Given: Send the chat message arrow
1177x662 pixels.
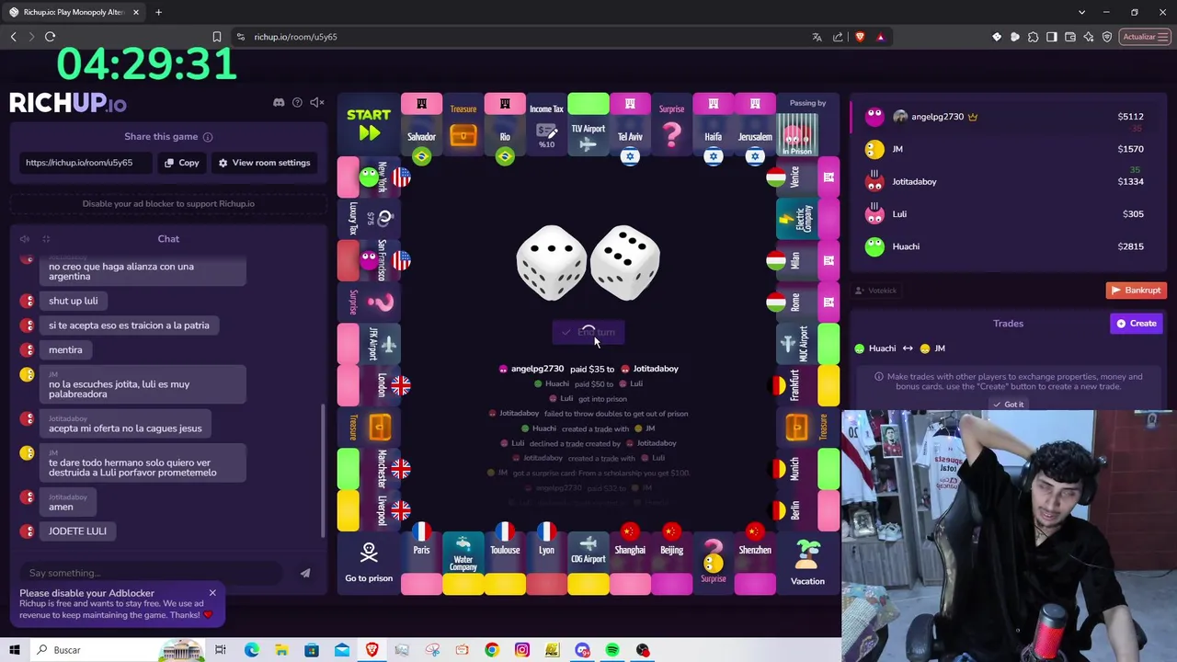Looking at the screenshot, I should tap(305, 573).
